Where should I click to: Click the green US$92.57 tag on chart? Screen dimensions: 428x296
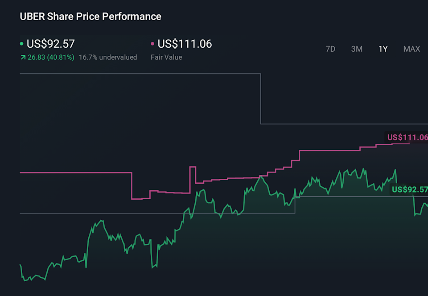(x=409, y=190)
